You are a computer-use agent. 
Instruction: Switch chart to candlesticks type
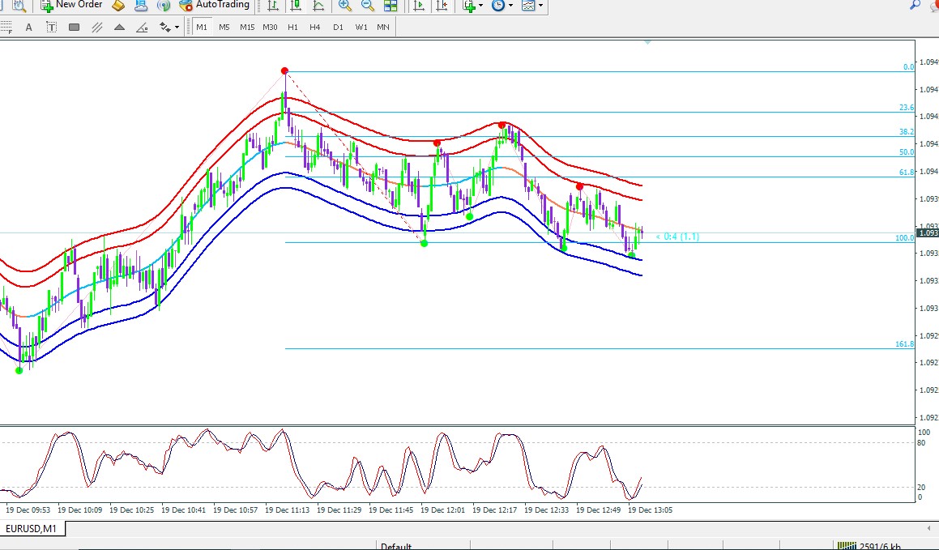click(x=296, y=6)
